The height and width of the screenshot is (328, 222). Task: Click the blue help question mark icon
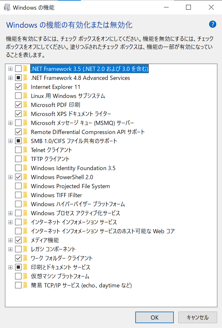pos(212,24)
